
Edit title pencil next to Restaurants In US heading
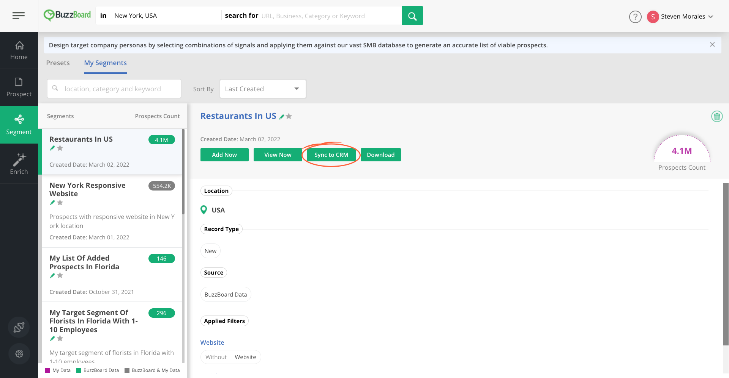tap(282, 117)
